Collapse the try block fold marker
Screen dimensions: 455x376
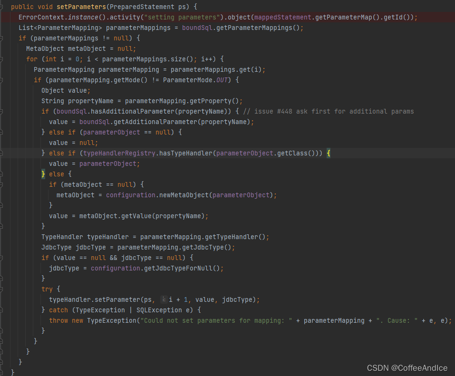coord(1,289)
